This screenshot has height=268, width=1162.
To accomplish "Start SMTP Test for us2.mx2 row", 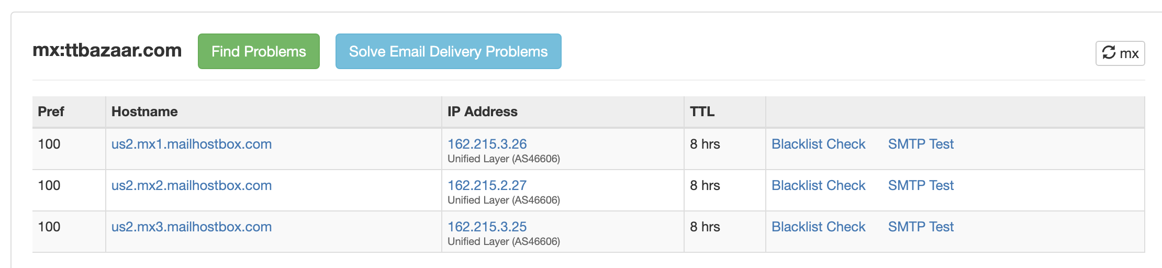I will tap(921, 185).
